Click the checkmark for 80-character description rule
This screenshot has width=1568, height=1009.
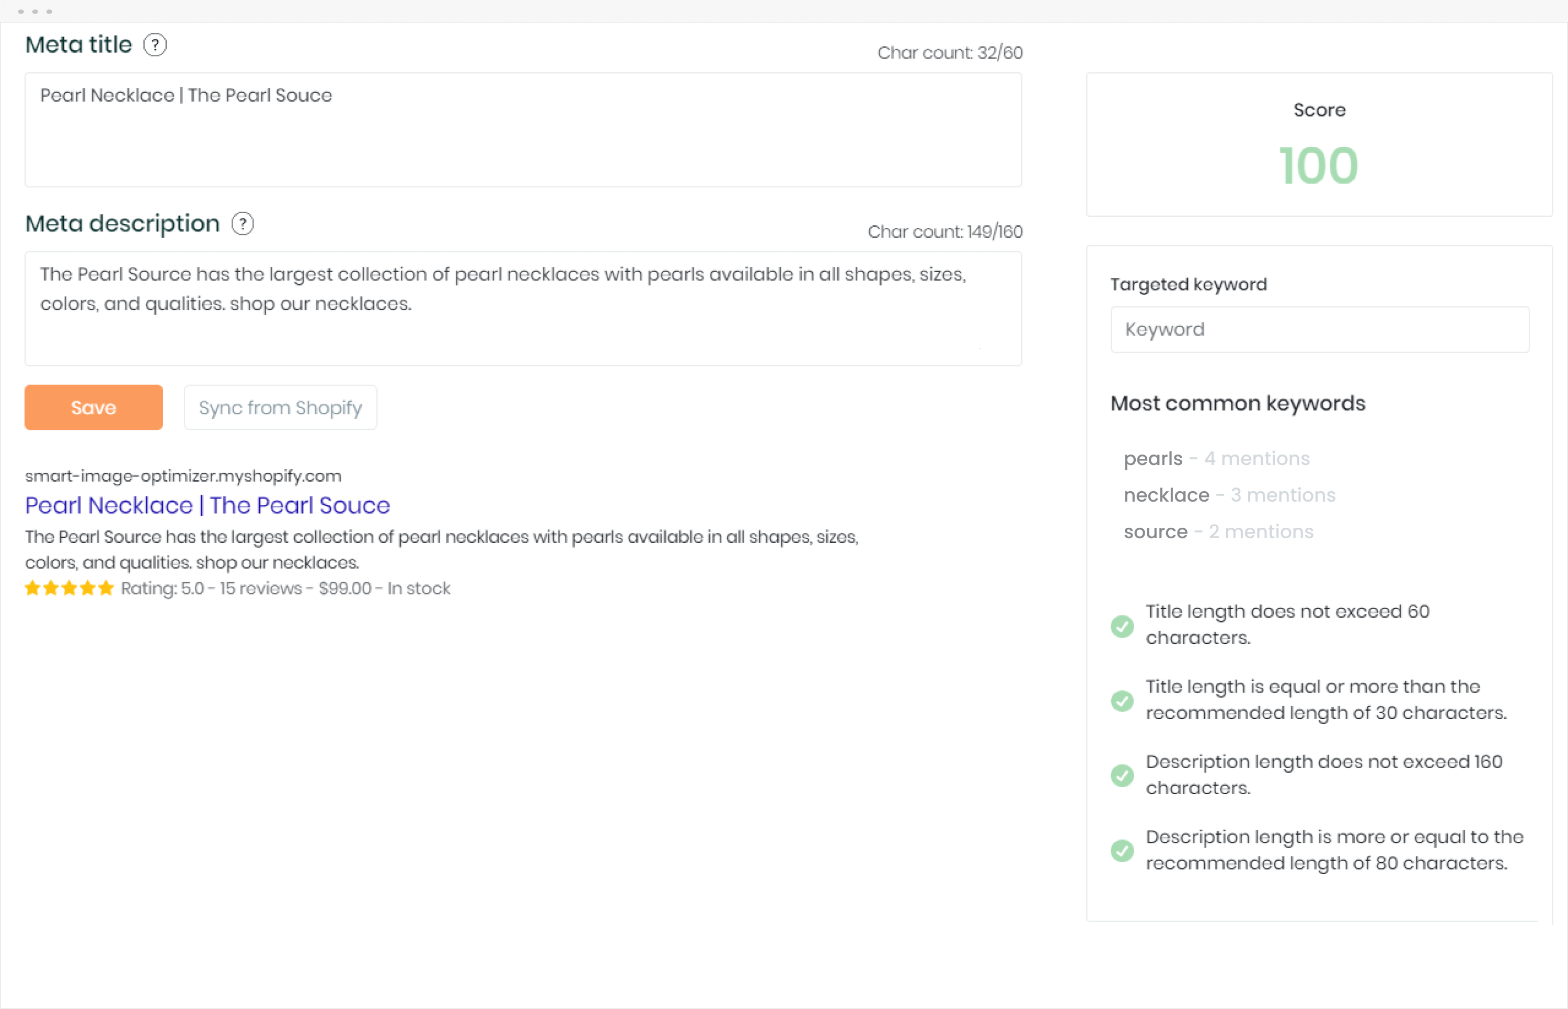click(1122, 851)
